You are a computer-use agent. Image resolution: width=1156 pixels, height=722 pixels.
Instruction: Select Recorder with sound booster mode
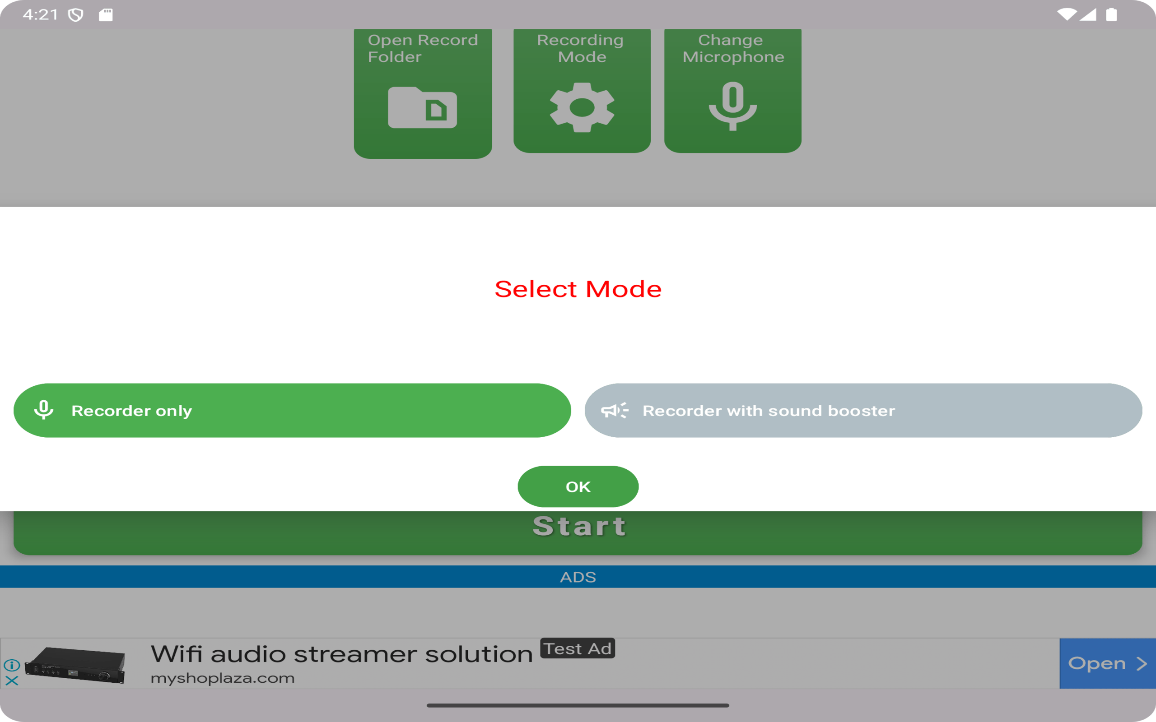(x=863, y=410)
